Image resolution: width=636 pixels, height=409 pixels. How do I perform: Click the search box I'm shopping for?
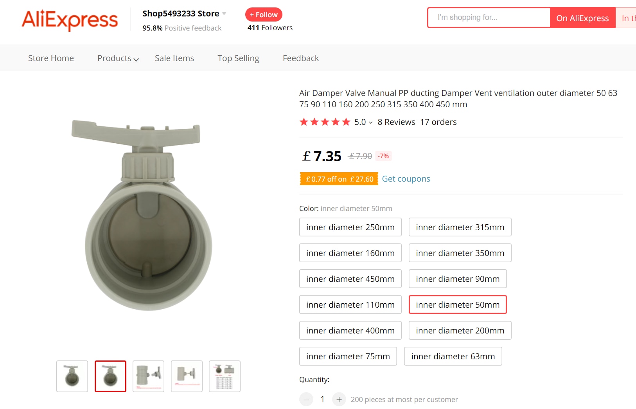(x=489, y=18)
